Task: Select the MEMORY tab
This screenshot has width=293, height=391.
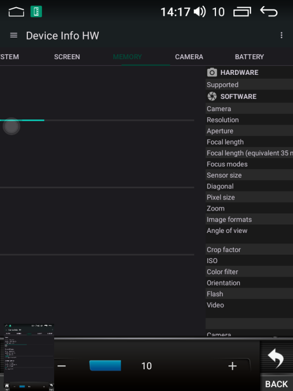Action: pos(127,57)
